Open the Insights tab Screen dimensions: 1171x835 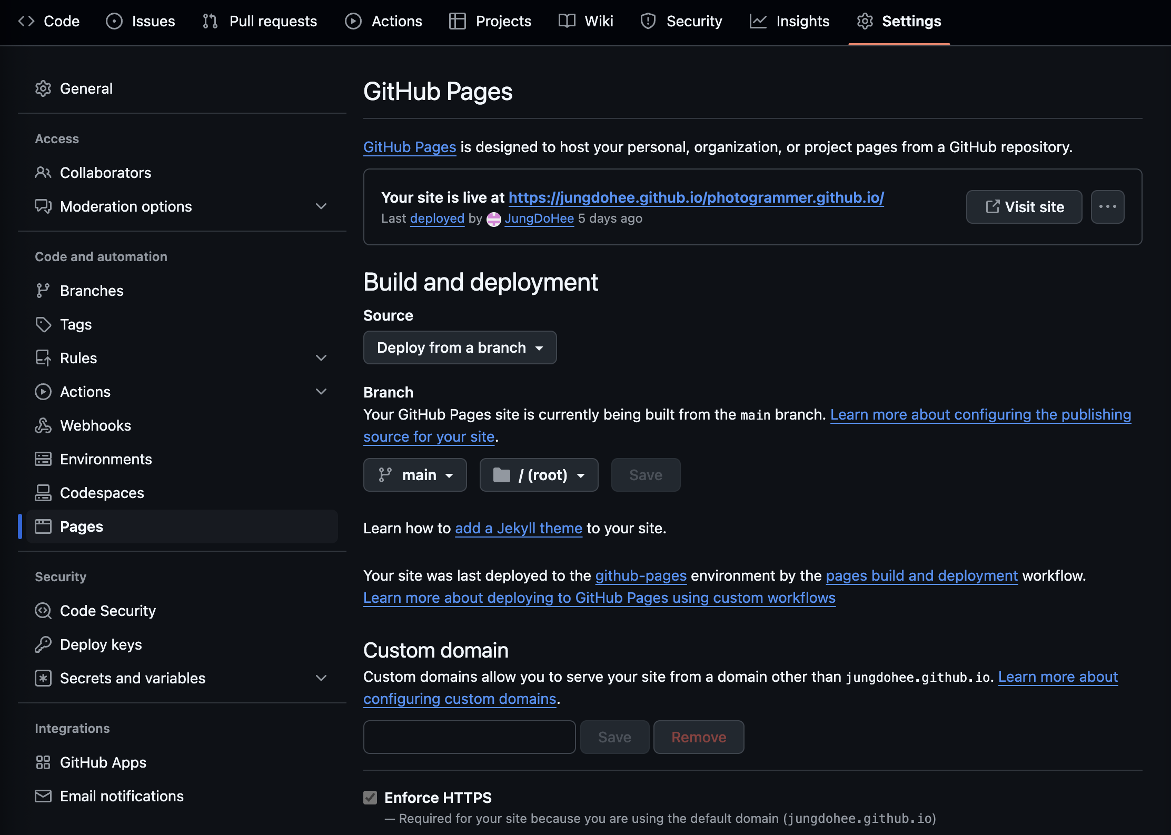point(790,21)
